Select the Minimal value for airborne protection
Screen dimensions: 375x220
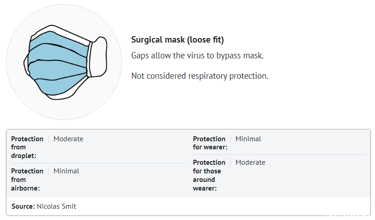tap(66, 171)
